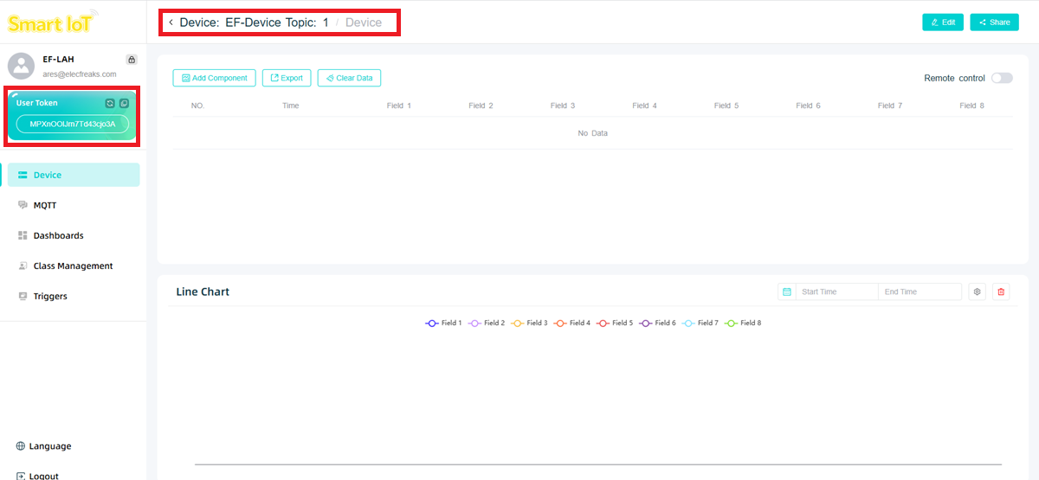The image size is (1039, 480).
Task: Click the calendar icon beside Start Time
Action: (x=787, y=292)
